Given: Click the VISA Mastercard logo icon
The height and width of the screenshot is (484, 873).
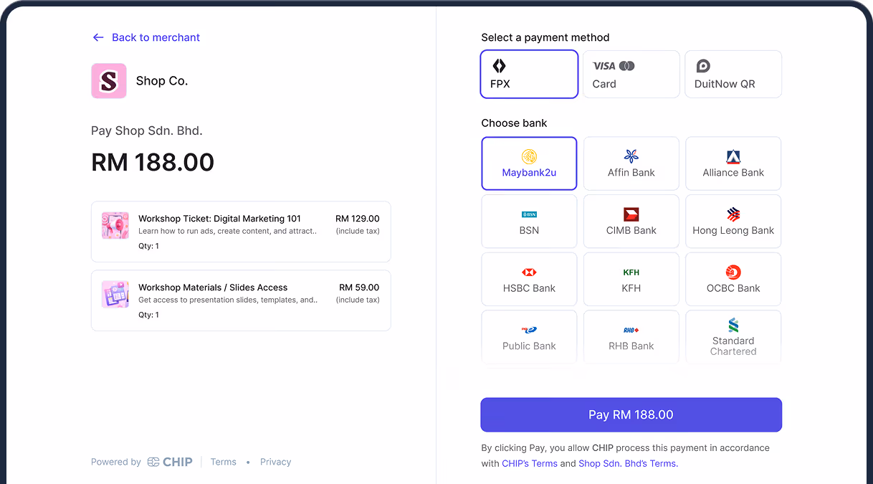Looking at the screenshot, I should 614,66.
